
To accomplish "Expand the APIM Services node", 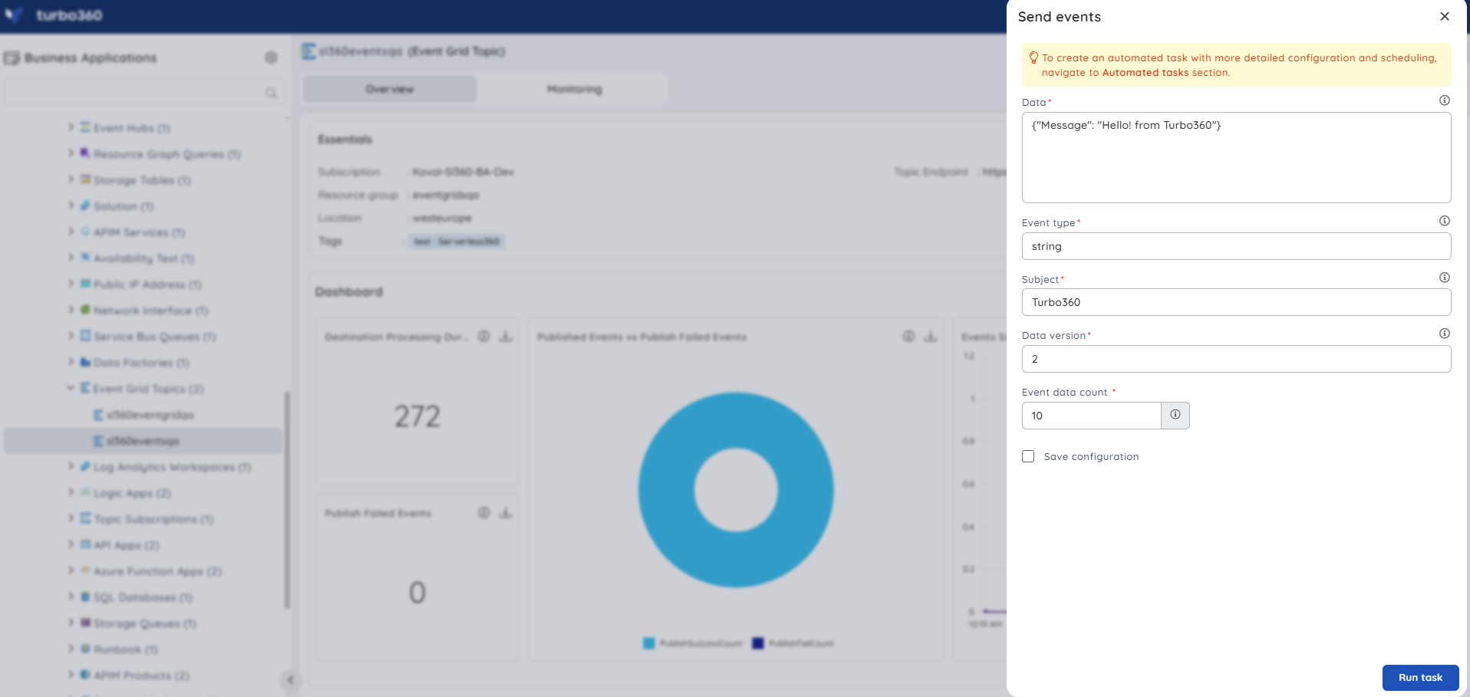I will tap(71, 232).
